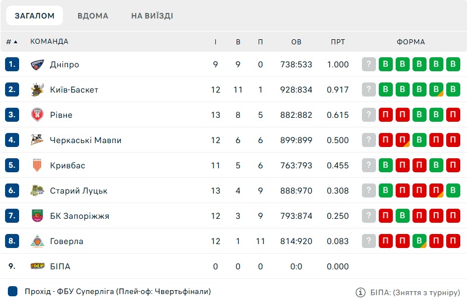Click the Дніпро team logo

37,65
